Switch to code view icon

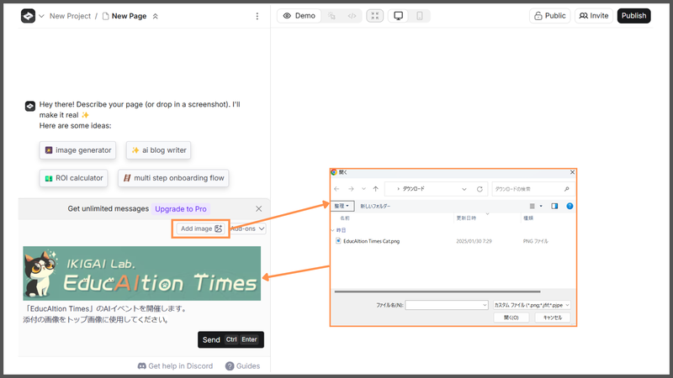(352, 16)
